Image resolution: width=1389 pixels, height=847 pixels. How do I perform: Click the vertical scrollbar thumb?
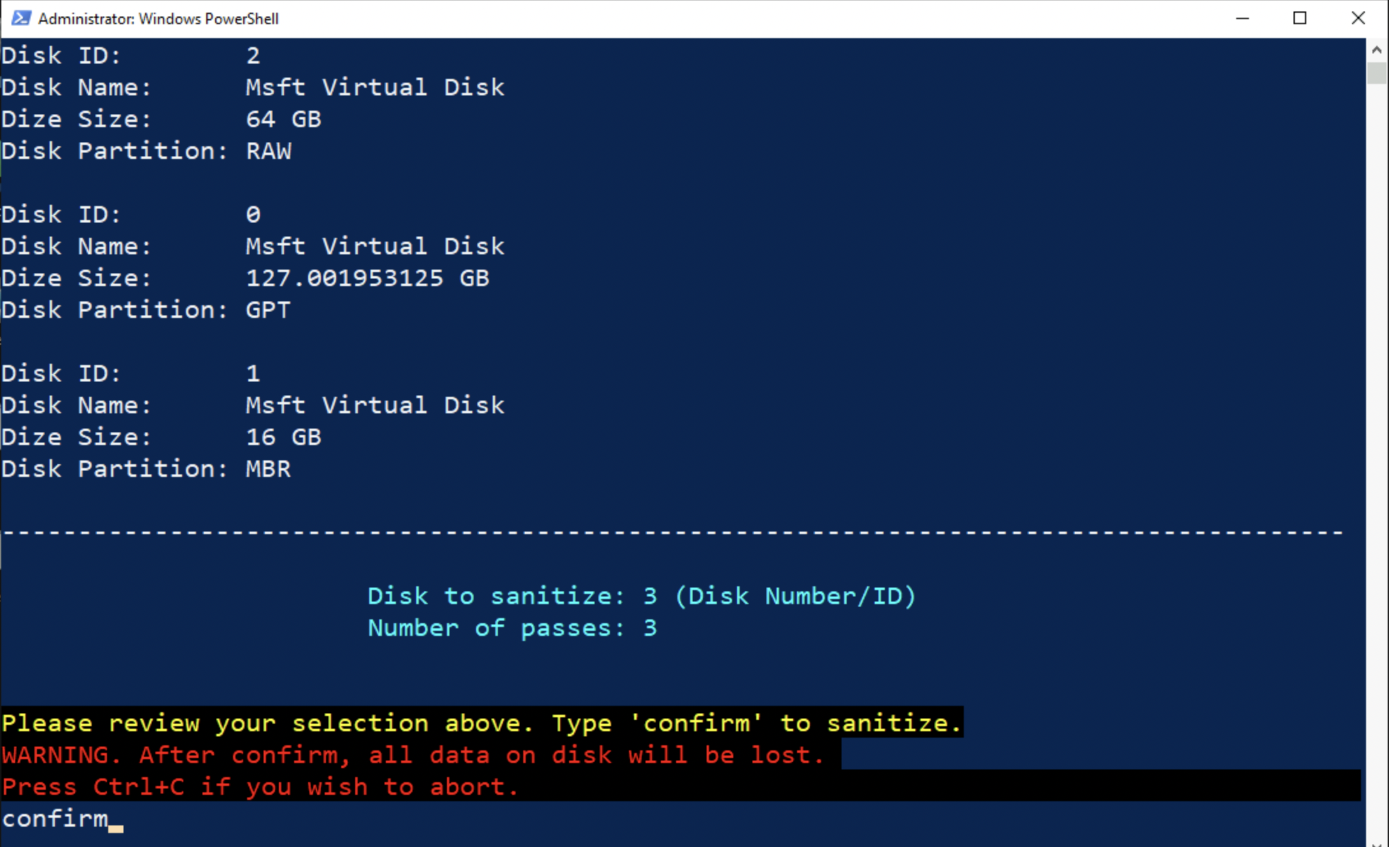coord(1377,72)
